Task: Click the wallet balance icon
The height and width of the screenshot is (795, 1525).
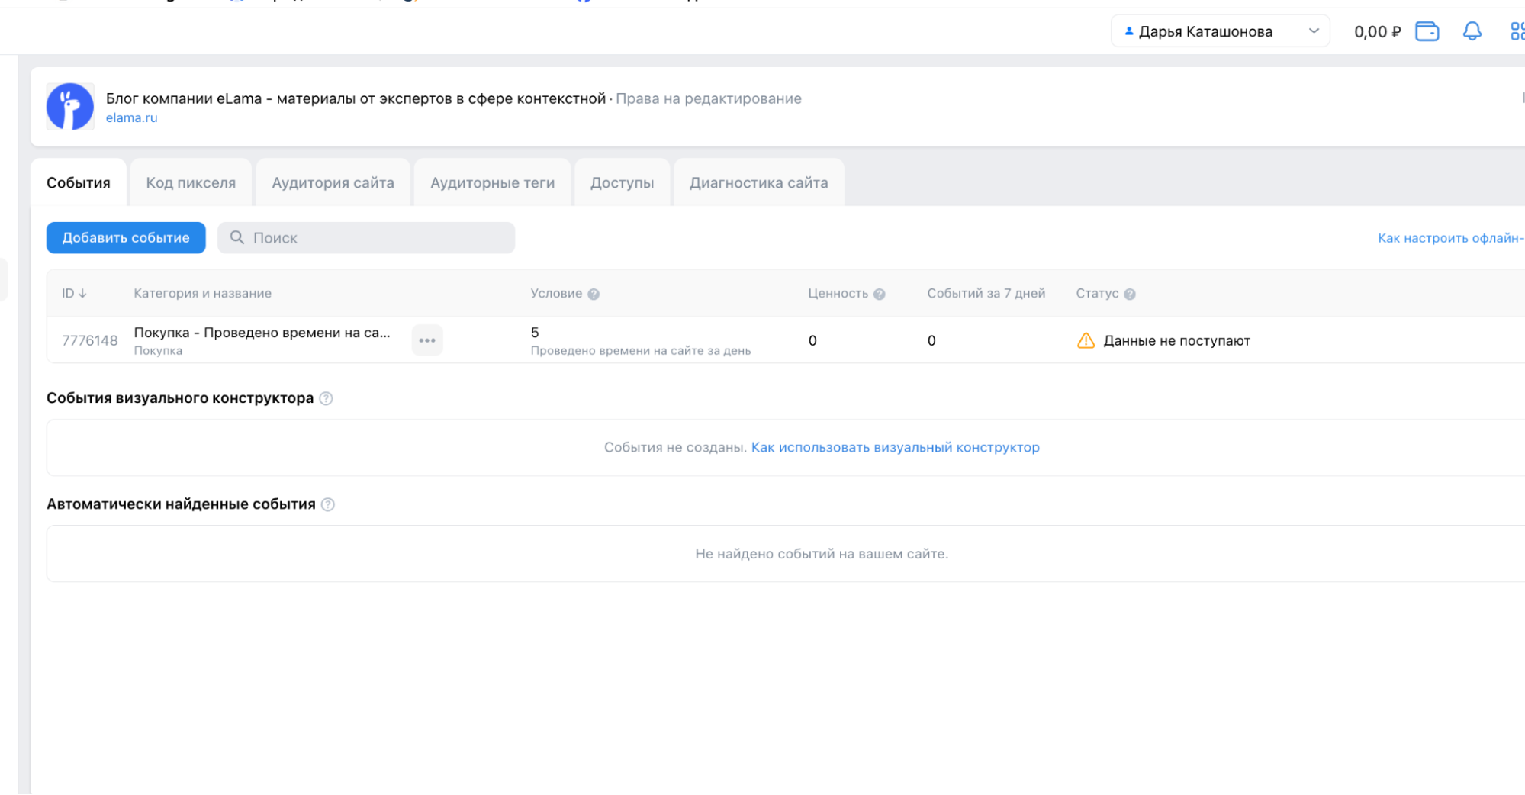Action: [x=1427, y=31]
